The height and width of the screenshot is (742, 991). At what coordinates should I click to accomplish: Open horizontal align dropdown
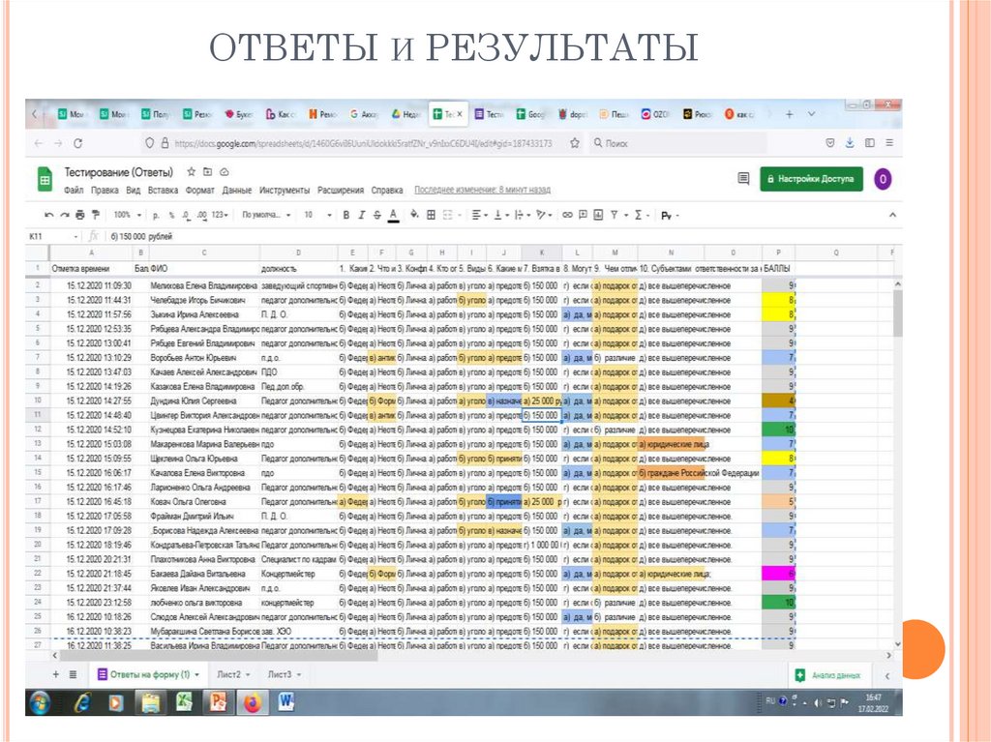480,215
